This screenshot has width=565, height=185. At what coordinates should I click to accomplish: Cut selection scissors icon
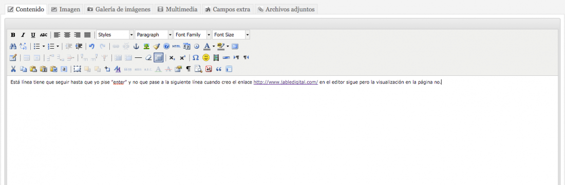coord(13,69)
